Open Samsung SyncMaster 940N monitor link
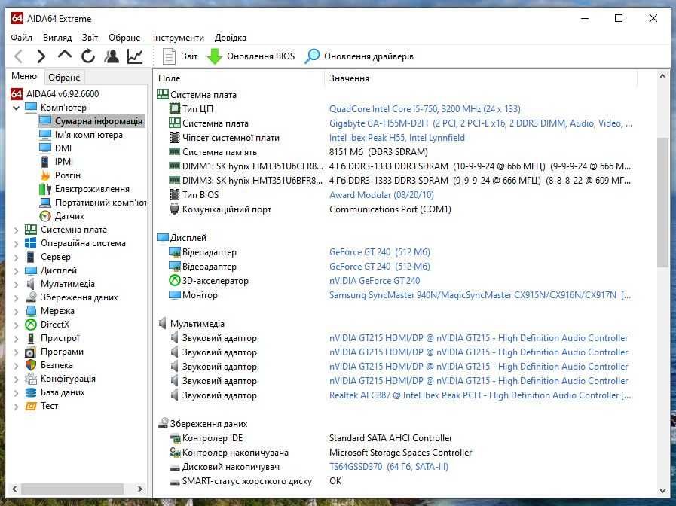 click(480, 295)
